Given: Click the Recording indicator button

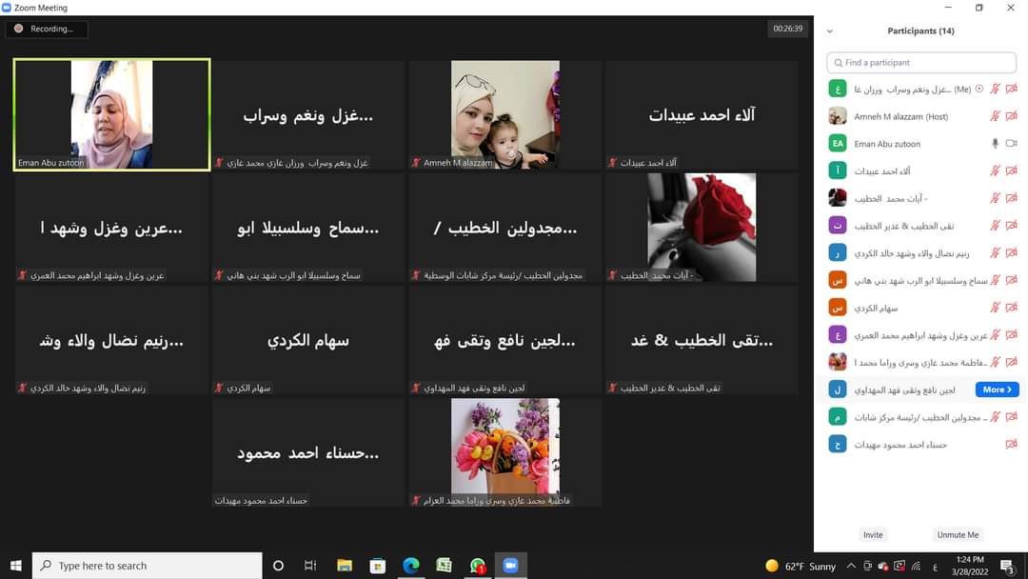Looking at the screenshot, I should (46, 30).
